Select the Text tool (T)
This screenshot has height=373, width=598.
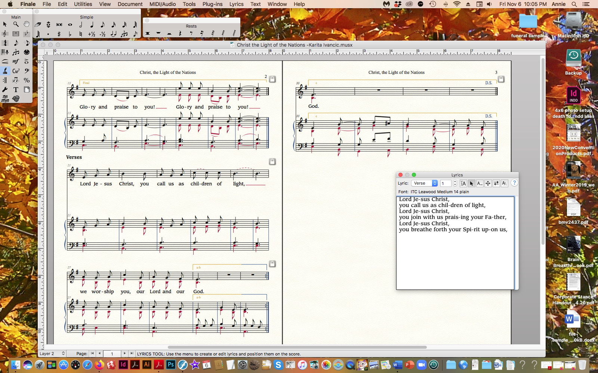click(x=16, y=90)
